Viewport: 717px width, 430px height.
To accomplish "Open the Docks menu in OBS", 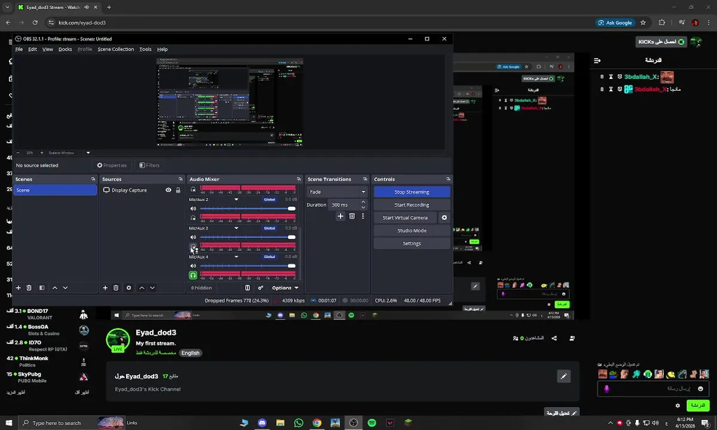I will pyautogui.click(x=65, y=49).
